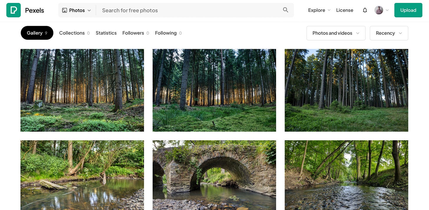Open the License page link
Image resolution: width=429 pixels, height=210 pixels.
point(344,10)
